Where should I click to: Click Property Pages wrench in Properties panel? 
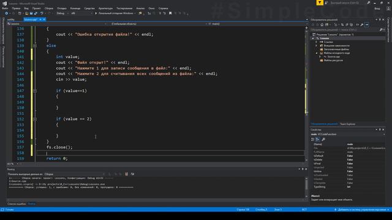(x=323, y=139)
